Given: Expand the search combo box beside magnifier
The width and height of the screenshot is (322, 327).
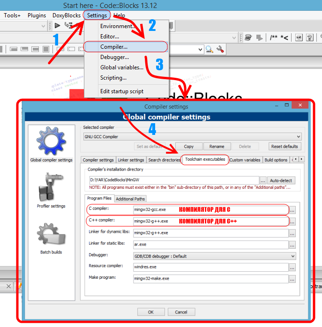Looking at the screenshot, I should [x=200, y=50].
